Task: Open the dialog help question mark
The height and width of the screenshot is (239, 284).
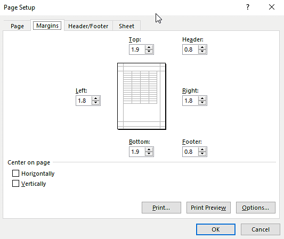Action: (248, 7)
